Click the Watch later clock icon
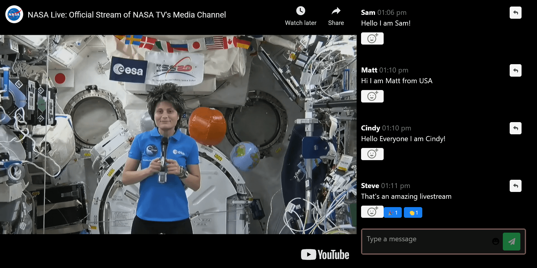 pyautogui.click(x=300, y=11)
